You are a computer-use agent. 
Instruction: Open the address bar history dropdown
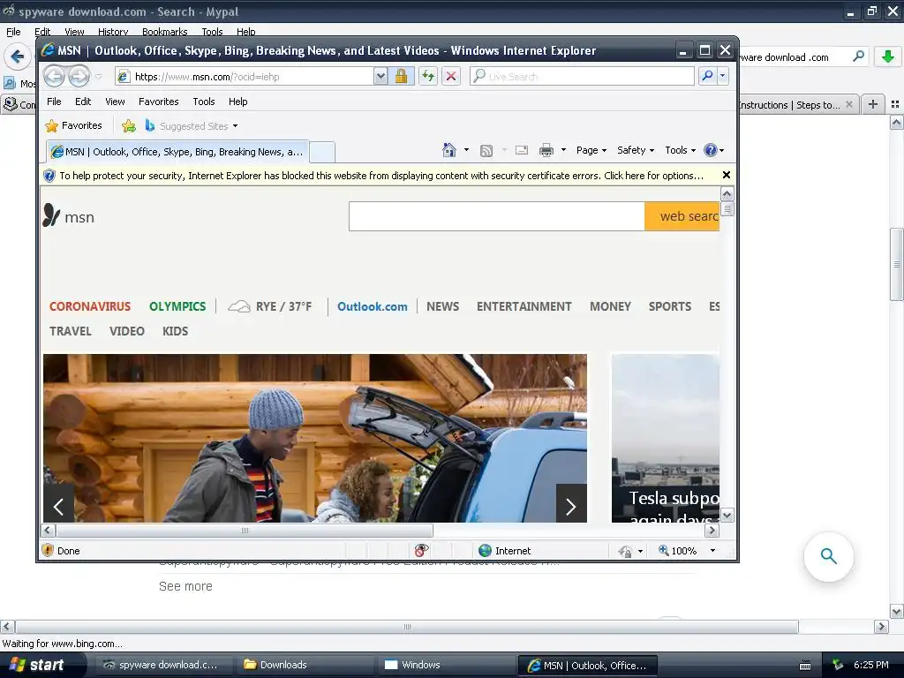click(380, 76)
